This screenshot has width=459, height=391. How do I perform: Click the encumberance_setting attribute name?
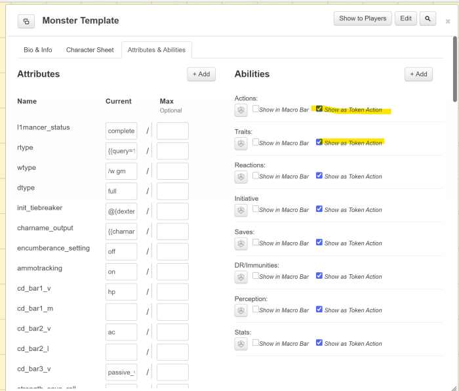tap(53, 248)
